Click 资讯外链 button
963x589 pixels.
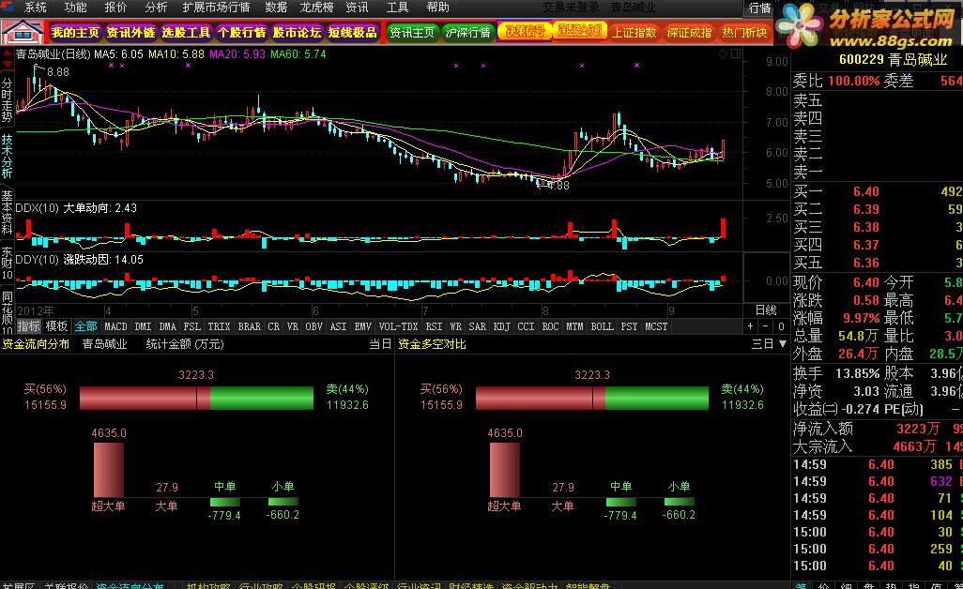point(130,33)
